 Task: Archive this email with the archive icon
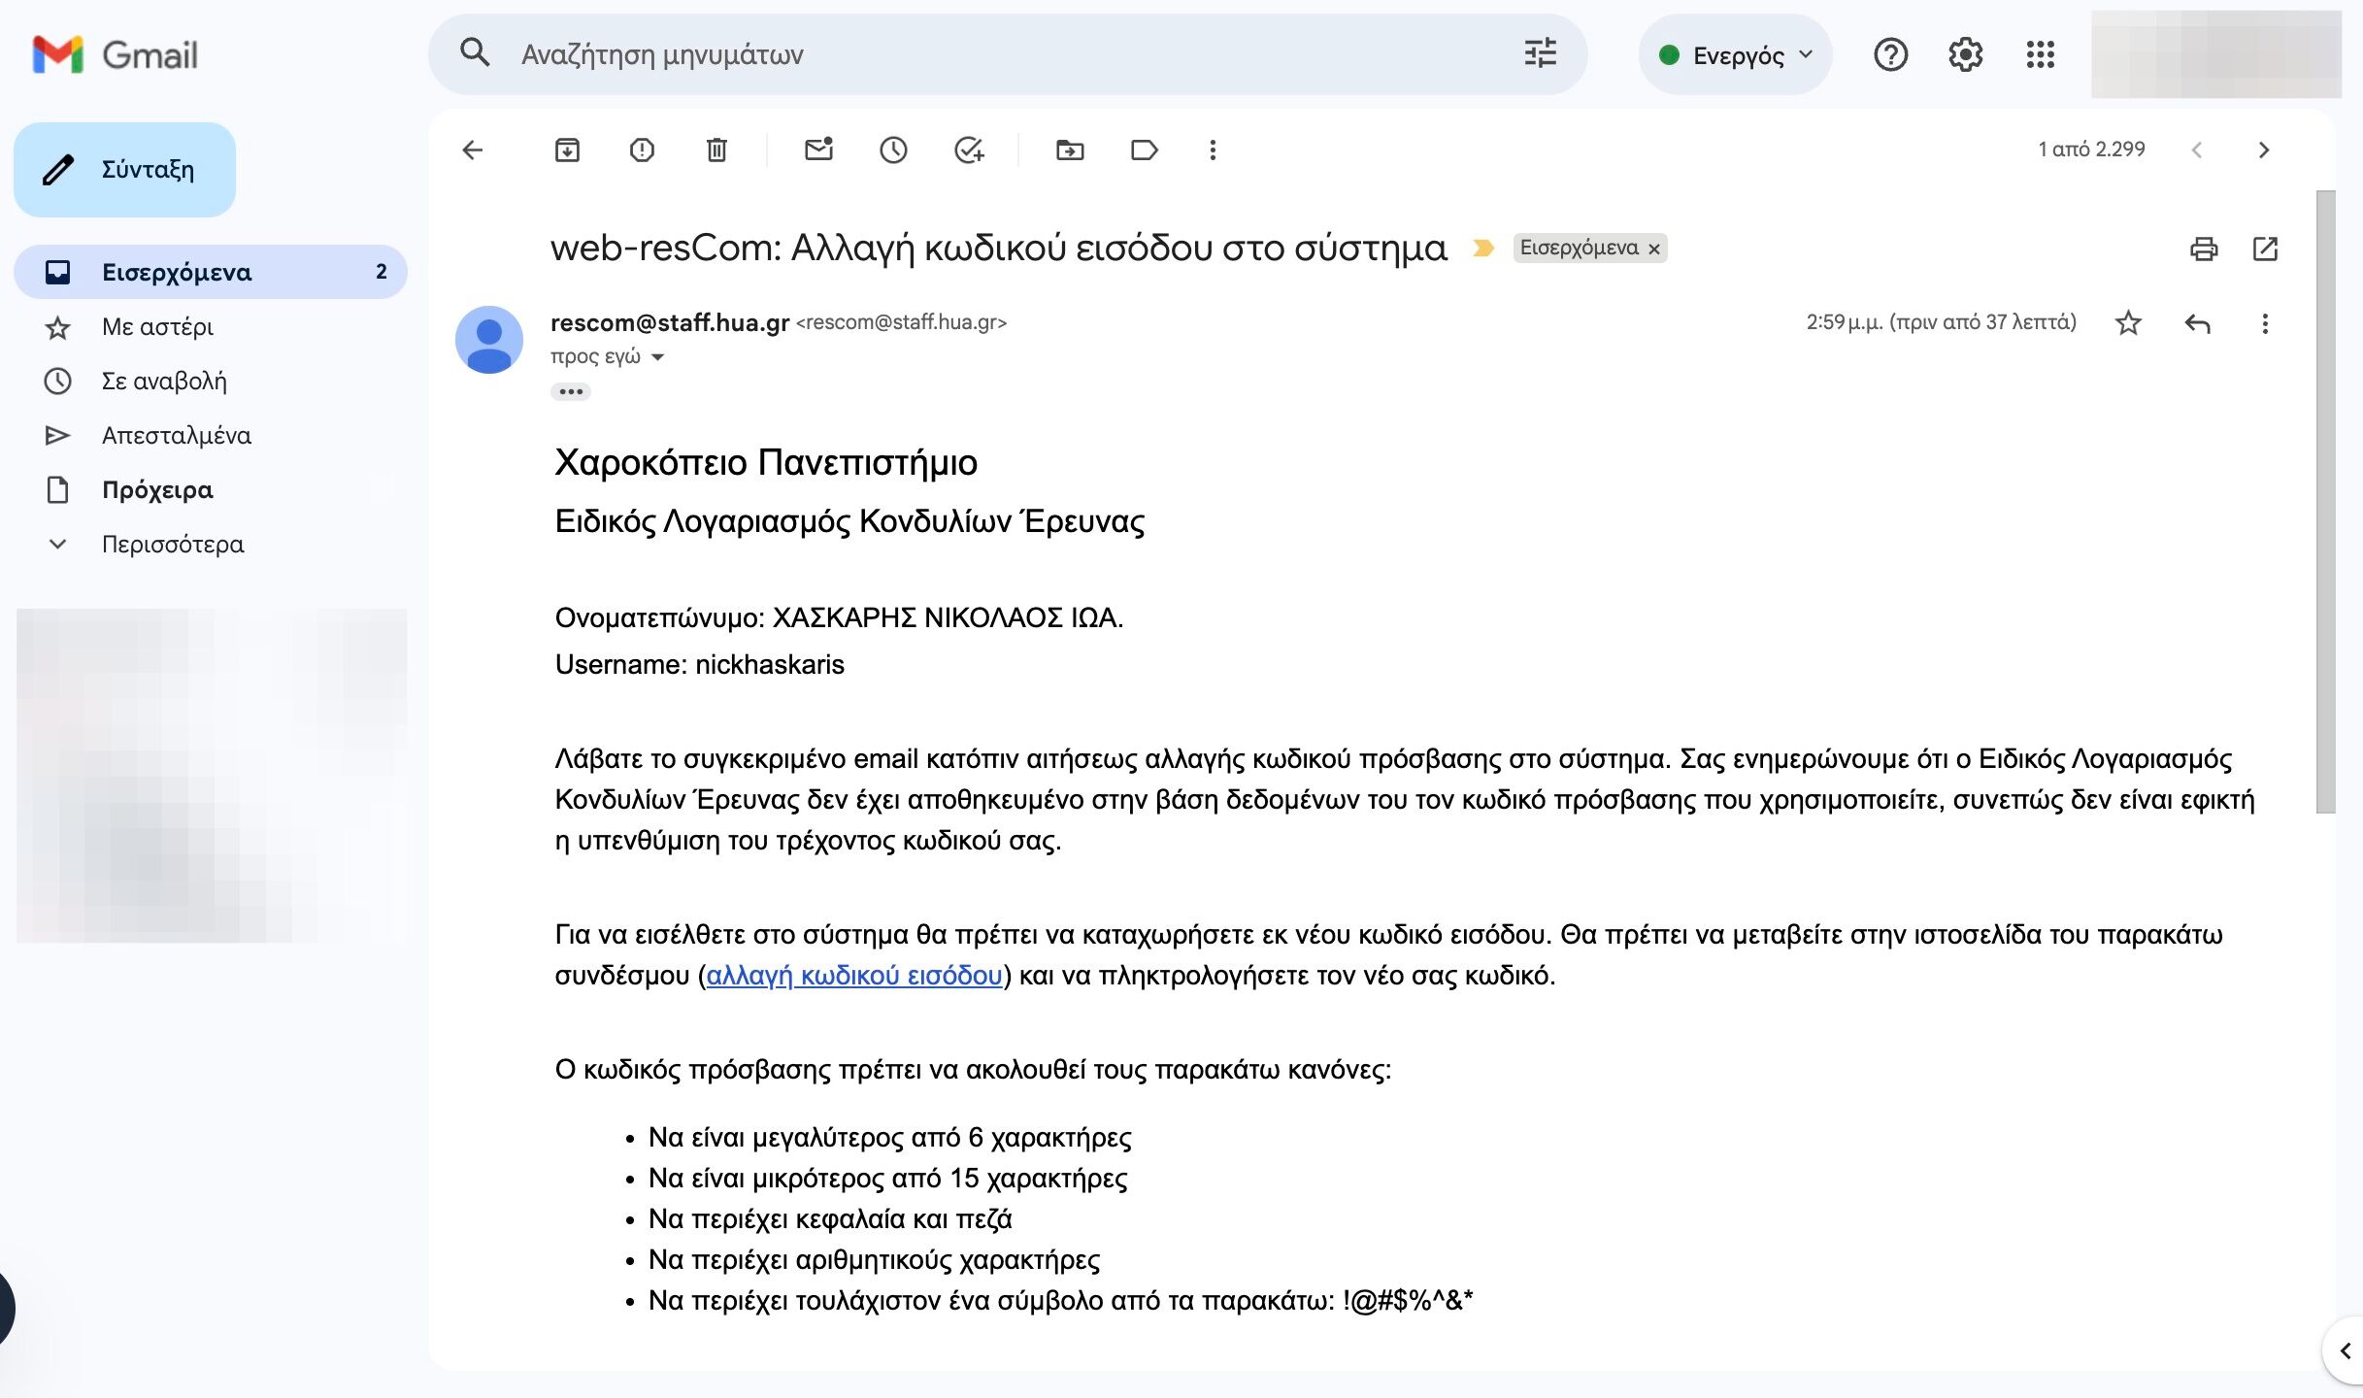567,150
